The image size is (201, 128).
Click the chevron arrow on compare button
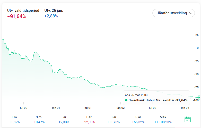(191, 13)
